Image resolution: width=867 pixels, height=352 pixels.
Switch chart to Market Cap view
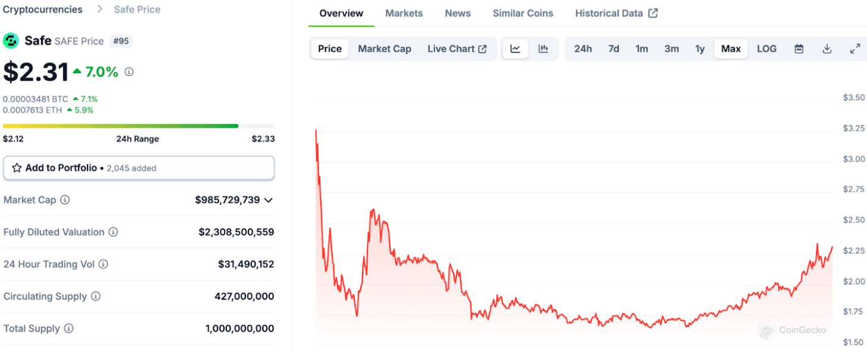[x=384, y=49]
